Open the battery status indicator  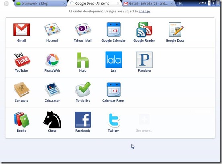(209, 3)
